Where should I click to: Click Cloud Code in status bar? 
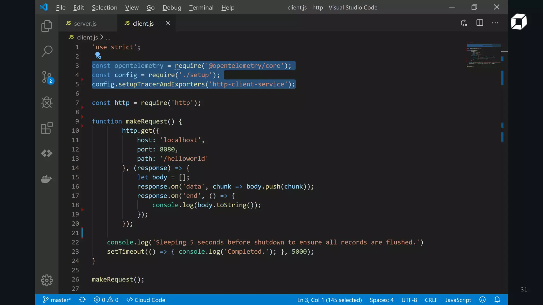tap(146, 300)
